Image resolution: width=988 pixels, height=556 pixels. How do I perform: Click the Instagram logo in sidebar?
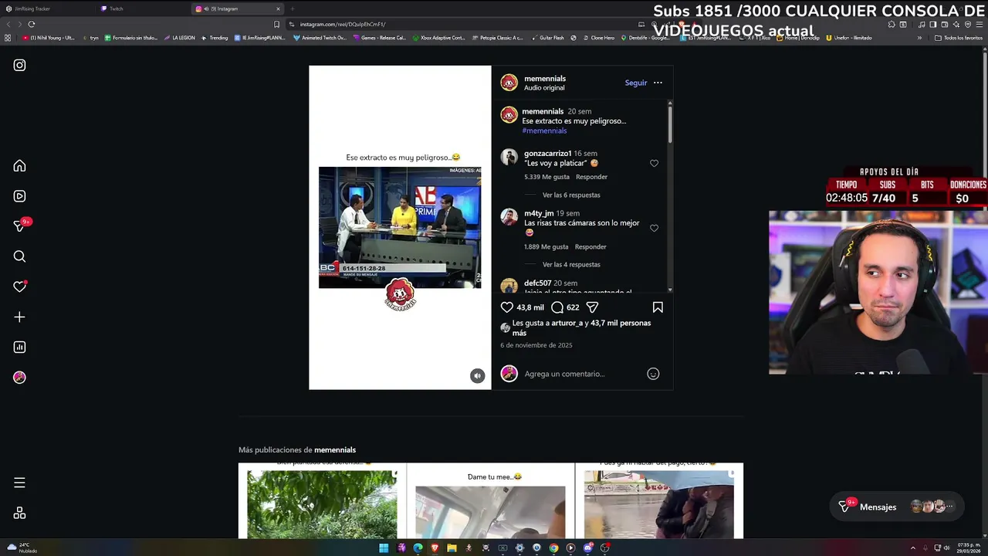(x=19, y=66)
